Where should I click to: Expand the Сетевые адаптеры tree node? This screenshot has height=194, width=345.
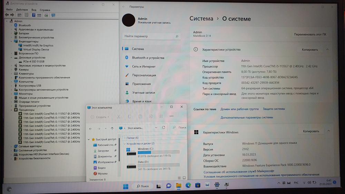11,146
